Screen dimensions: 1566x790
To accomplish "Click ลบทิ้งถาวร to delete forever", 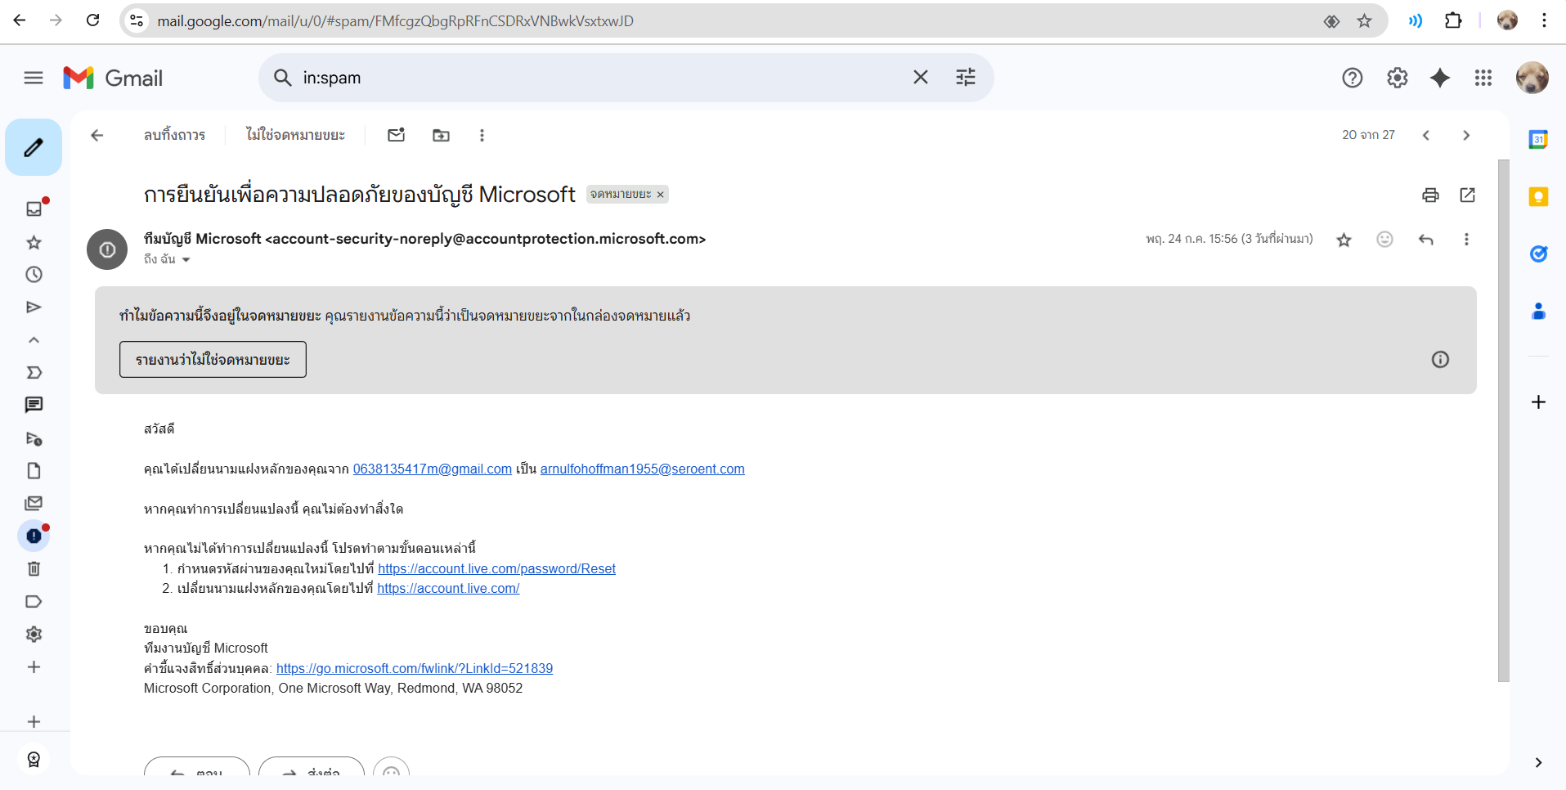I will [x=174, y=135].
